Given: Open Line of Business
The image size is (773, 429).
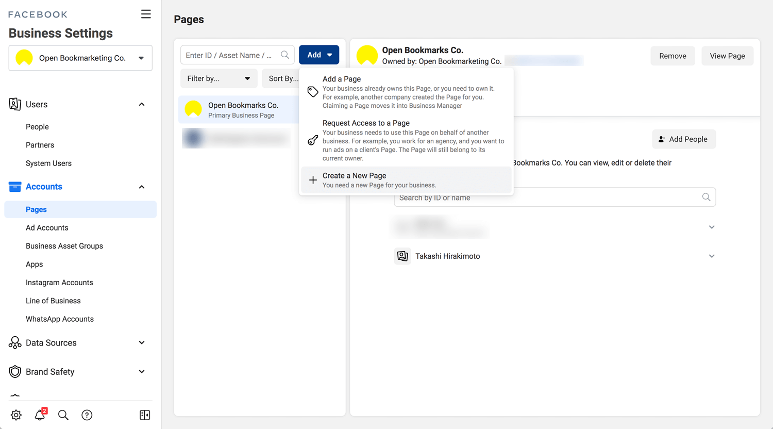Looking at the screenshot, I should (53, 301).
